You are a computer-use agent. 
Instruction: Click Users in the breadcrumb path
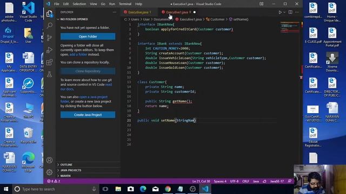point(135,19)
